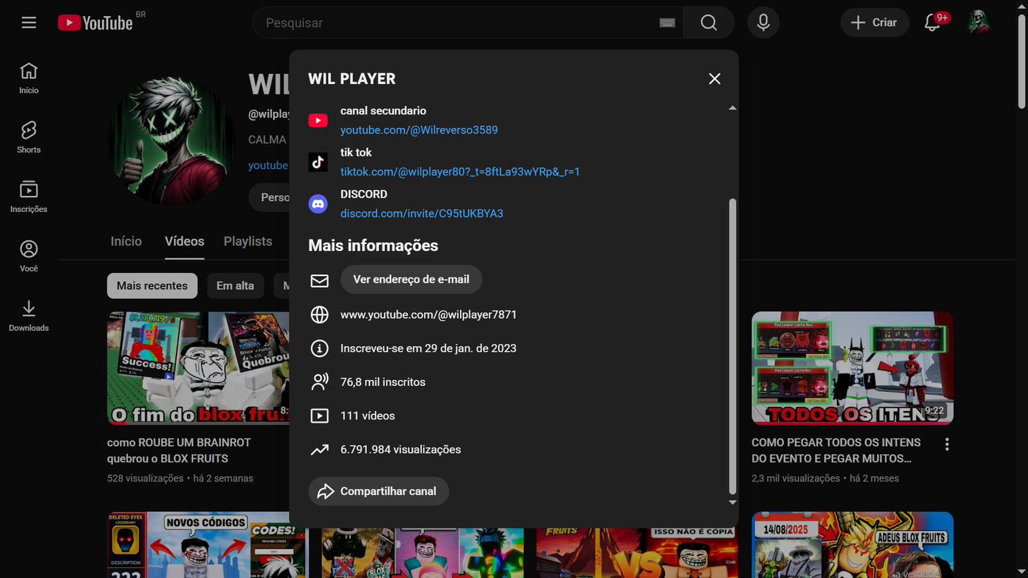Click inside the Pesquisar search field

(450, 22)
